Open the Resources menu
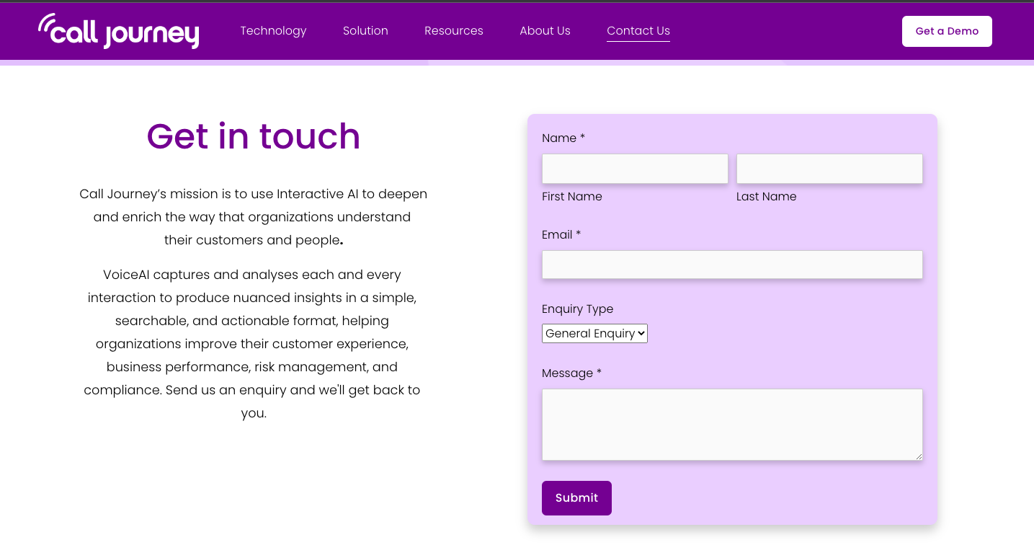The width and height of the screenshot is (1034, 558). click(x=454, y=31)
